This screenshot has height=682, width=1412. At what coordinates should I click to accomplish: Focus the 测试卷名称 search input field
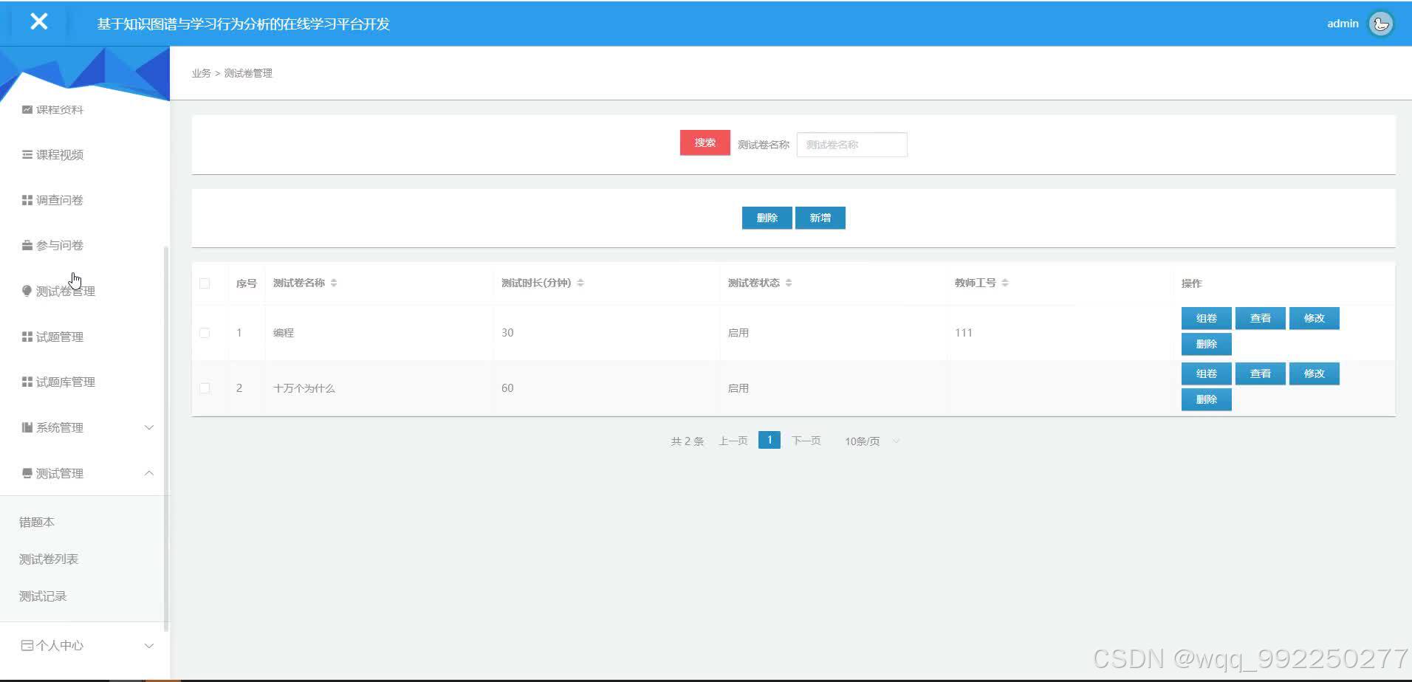[x=851, y=145]
